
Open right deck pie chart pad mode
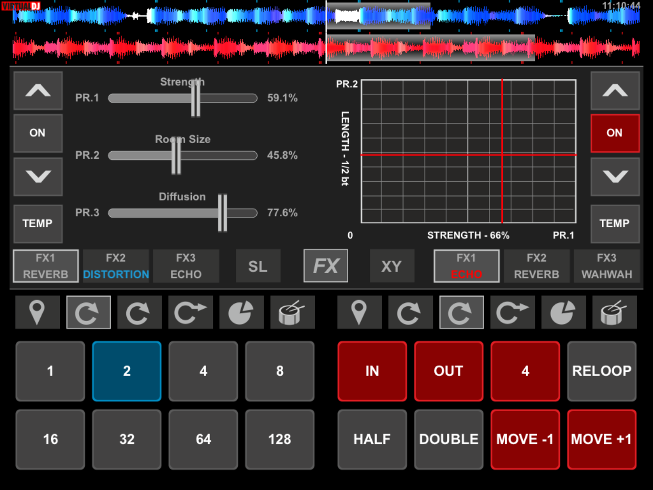click(x=563, y=312)
